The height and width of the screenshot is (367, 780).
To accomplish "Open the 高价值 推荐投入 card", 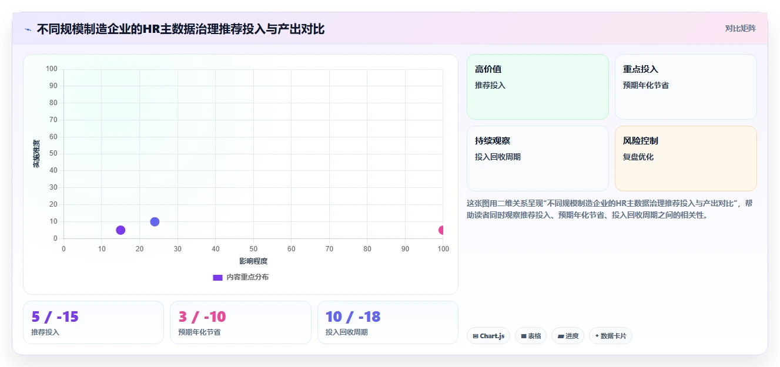I will pos(538,87).
